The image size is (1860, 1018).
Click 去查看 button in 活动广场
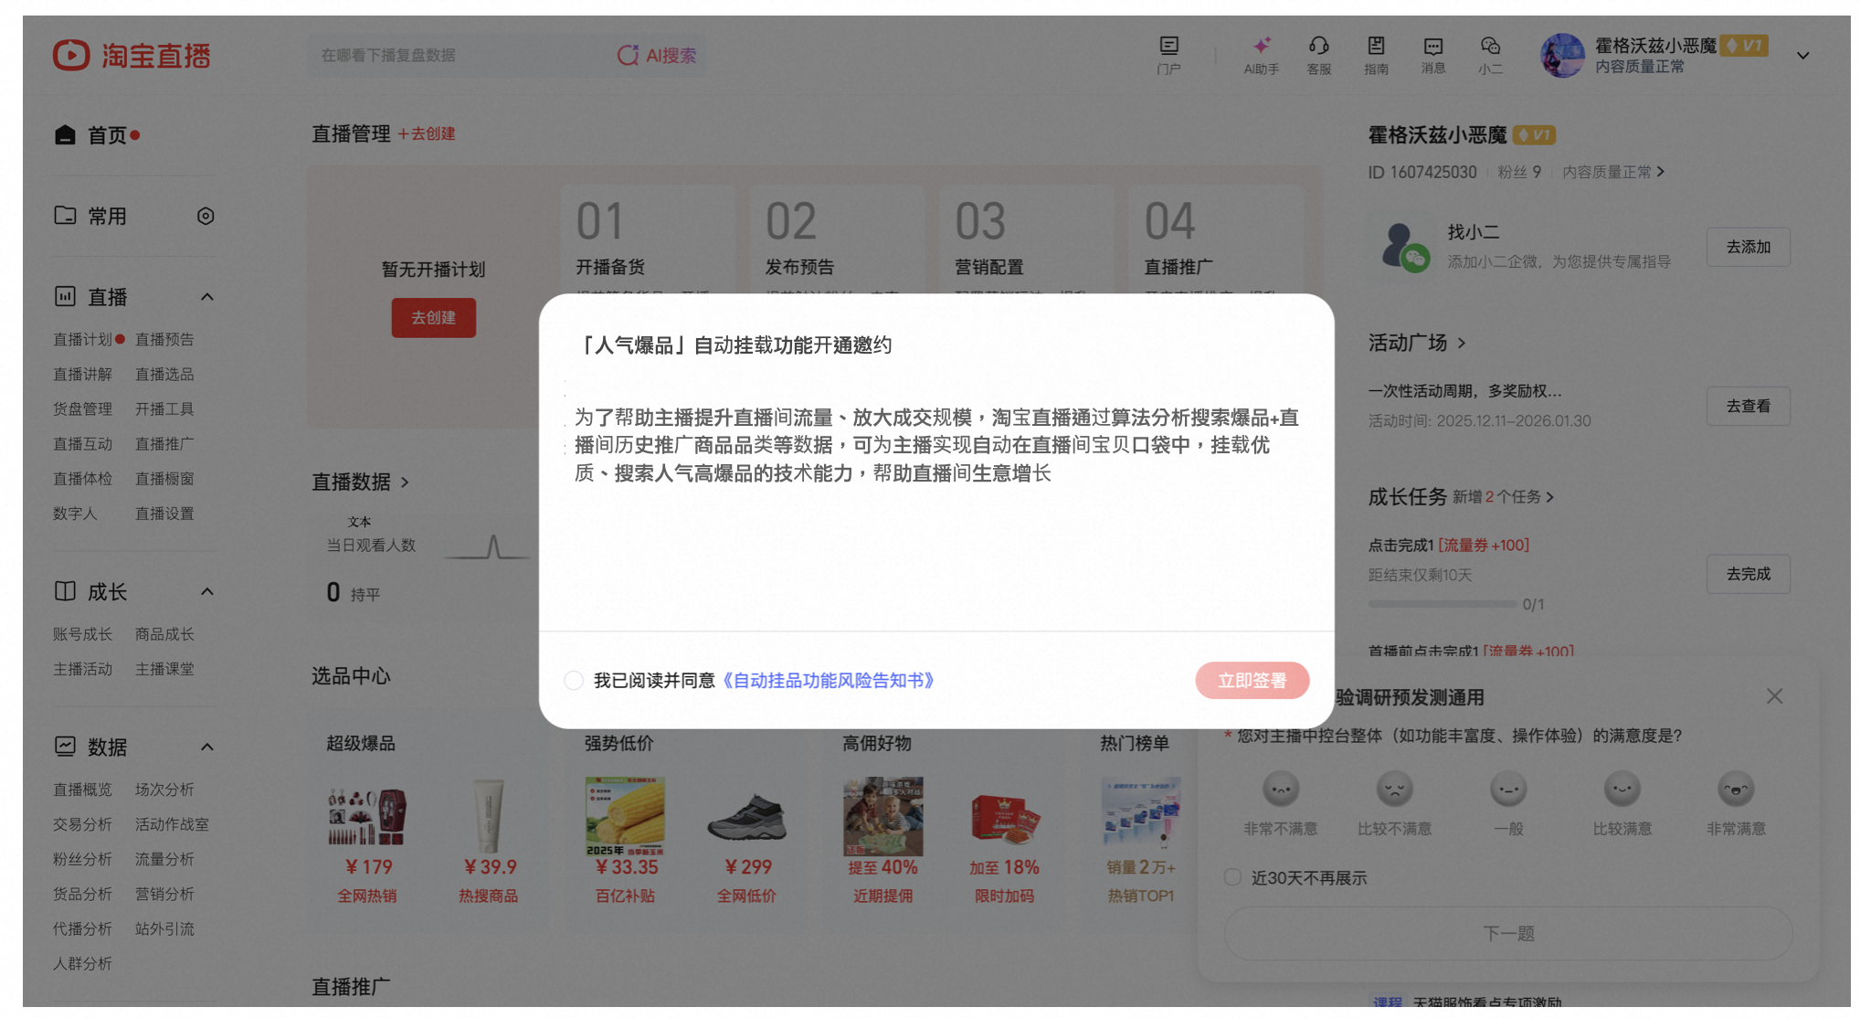(x=1748, y=406)
